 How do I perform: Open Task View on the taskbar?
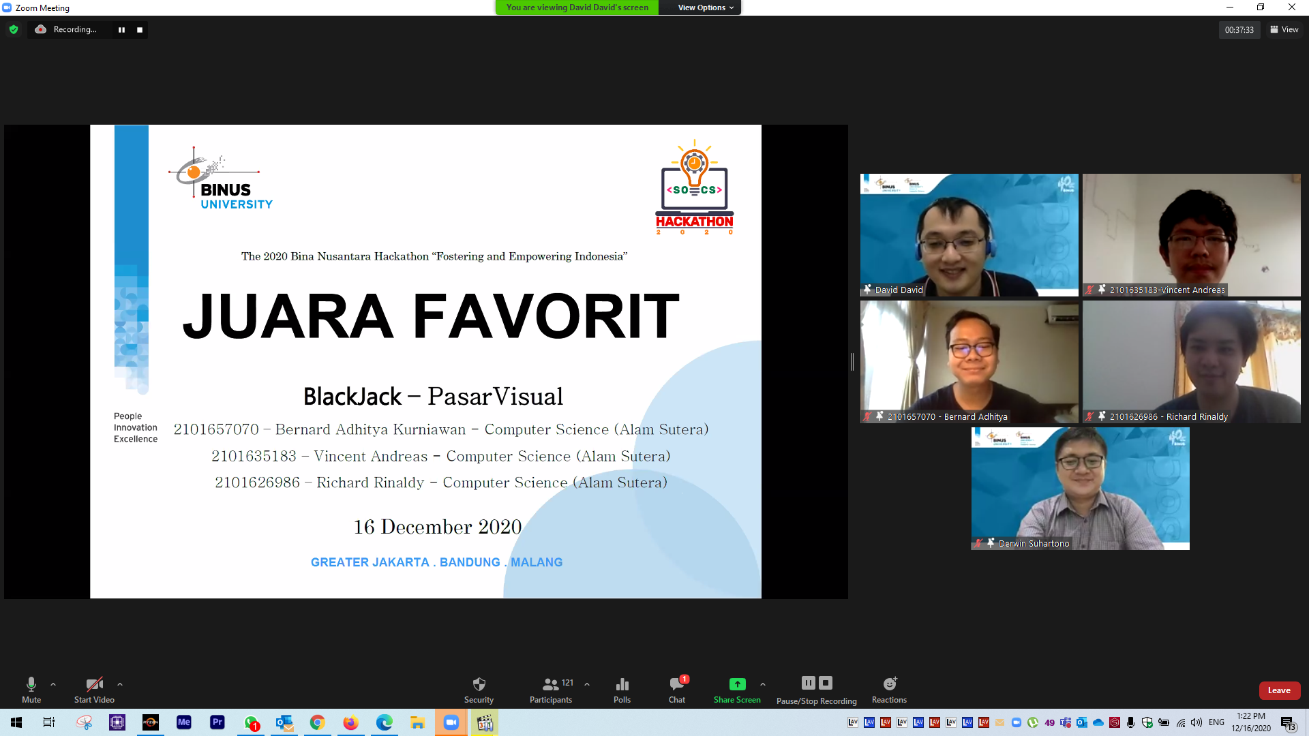tap(49, 722)
